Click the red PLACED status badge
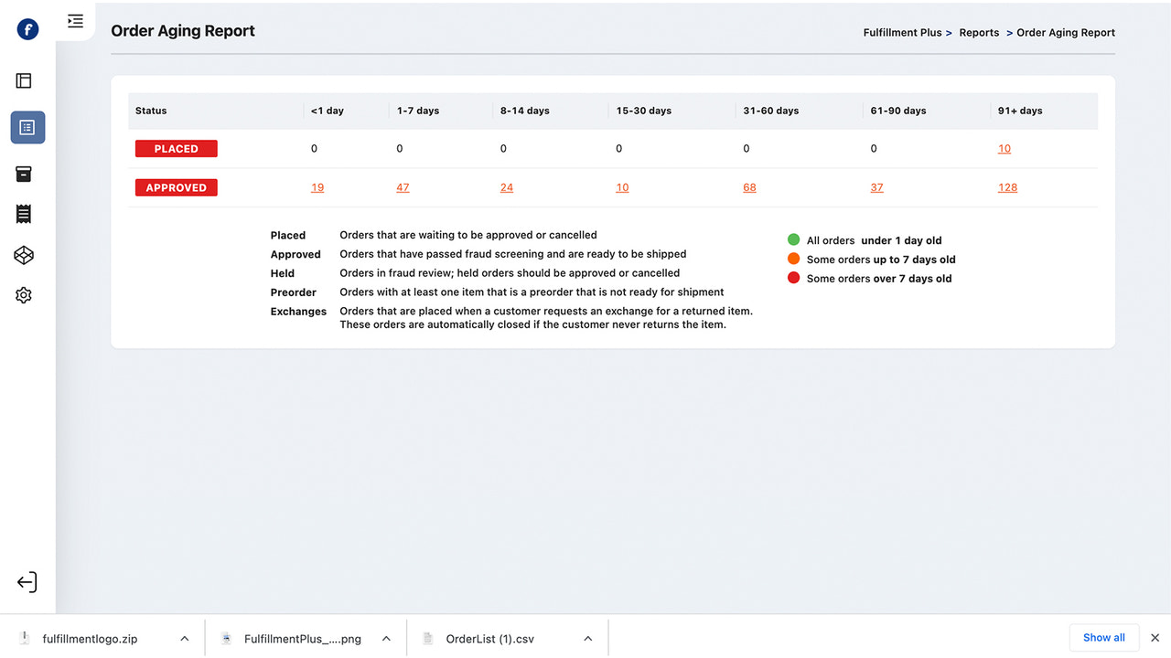The width and height of the screenshot is (1171, 658). tap(176, 149)
